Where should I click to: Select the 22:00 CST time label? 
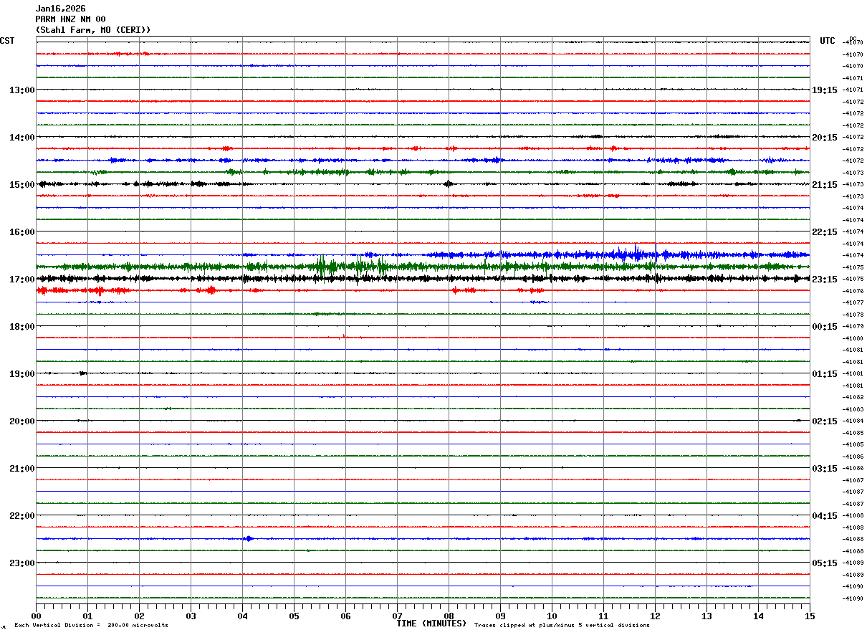(x=21, y=516)
